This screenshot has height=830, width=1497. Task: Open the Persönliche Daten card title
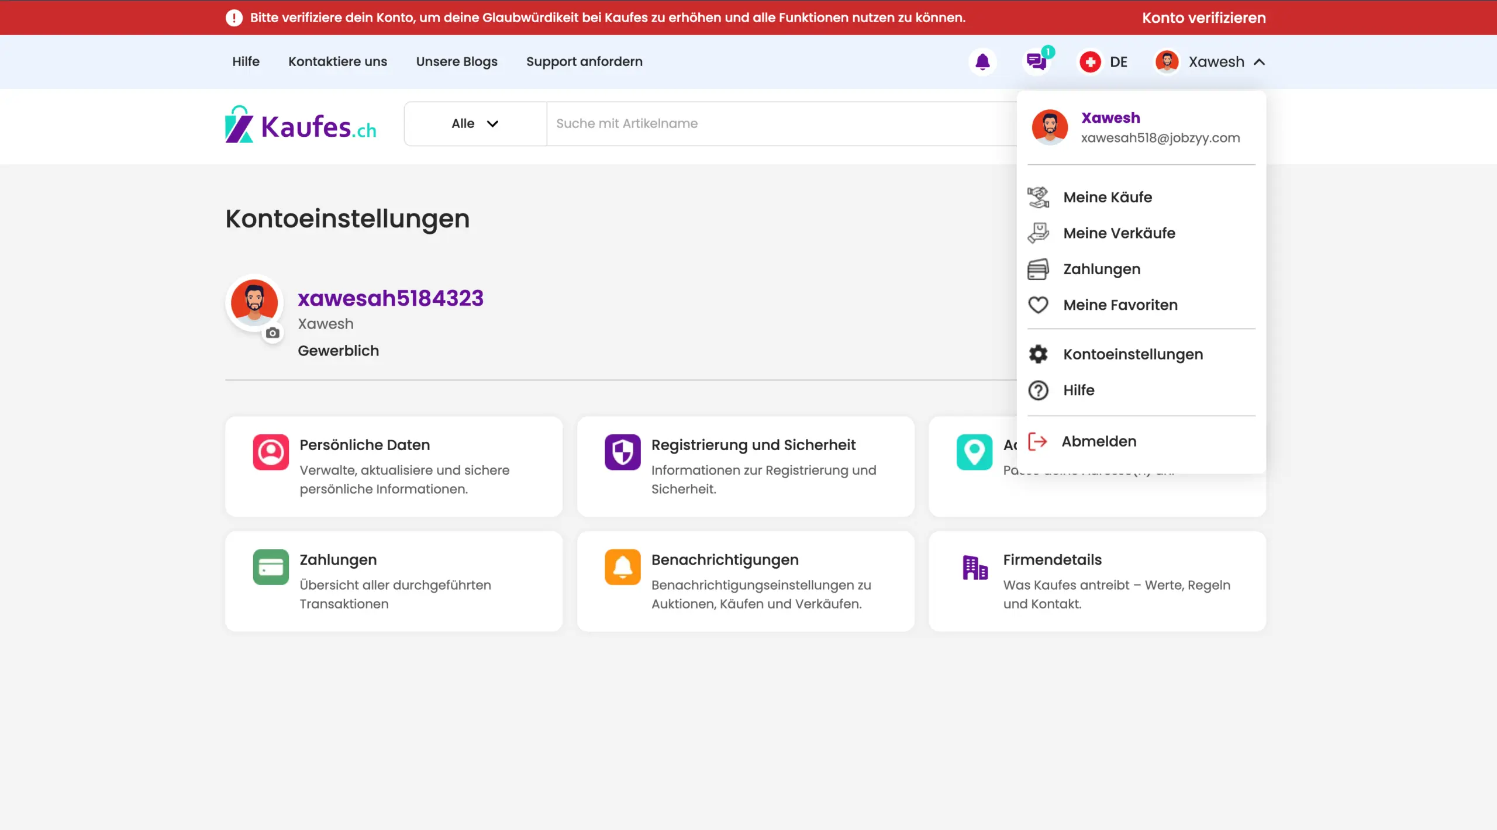click(364, 445)
